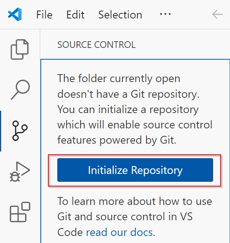Follow the 'read our docs' link

click(x=119, y=232)
